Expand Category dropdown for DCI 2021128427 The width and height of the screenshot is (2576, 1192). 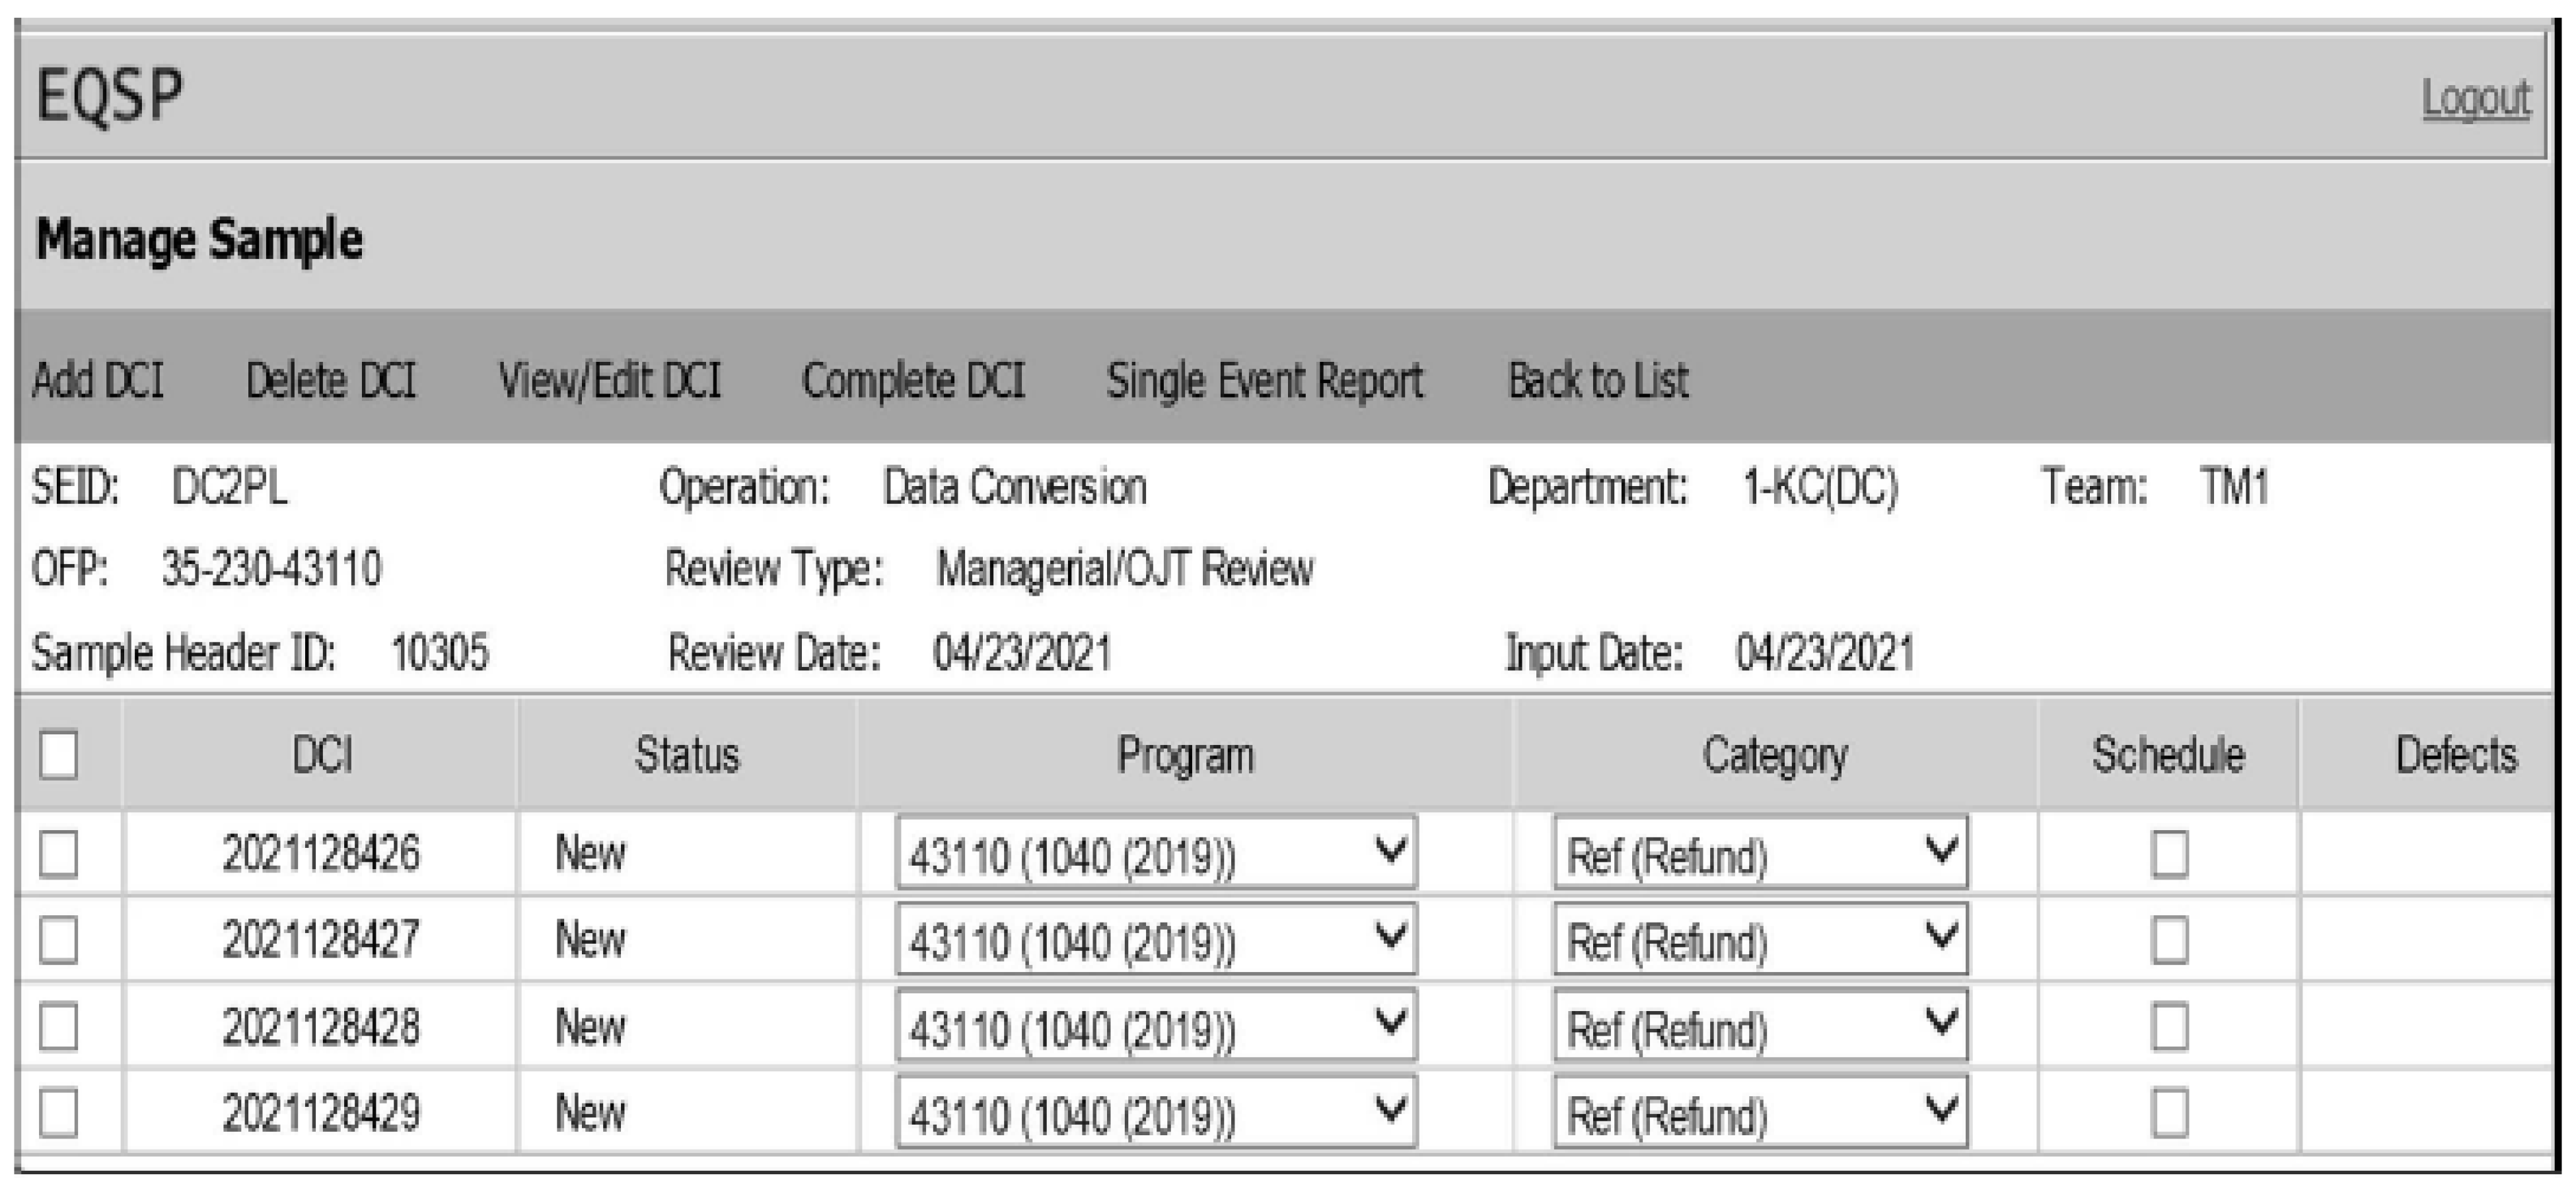click(x=1760, y=940)
